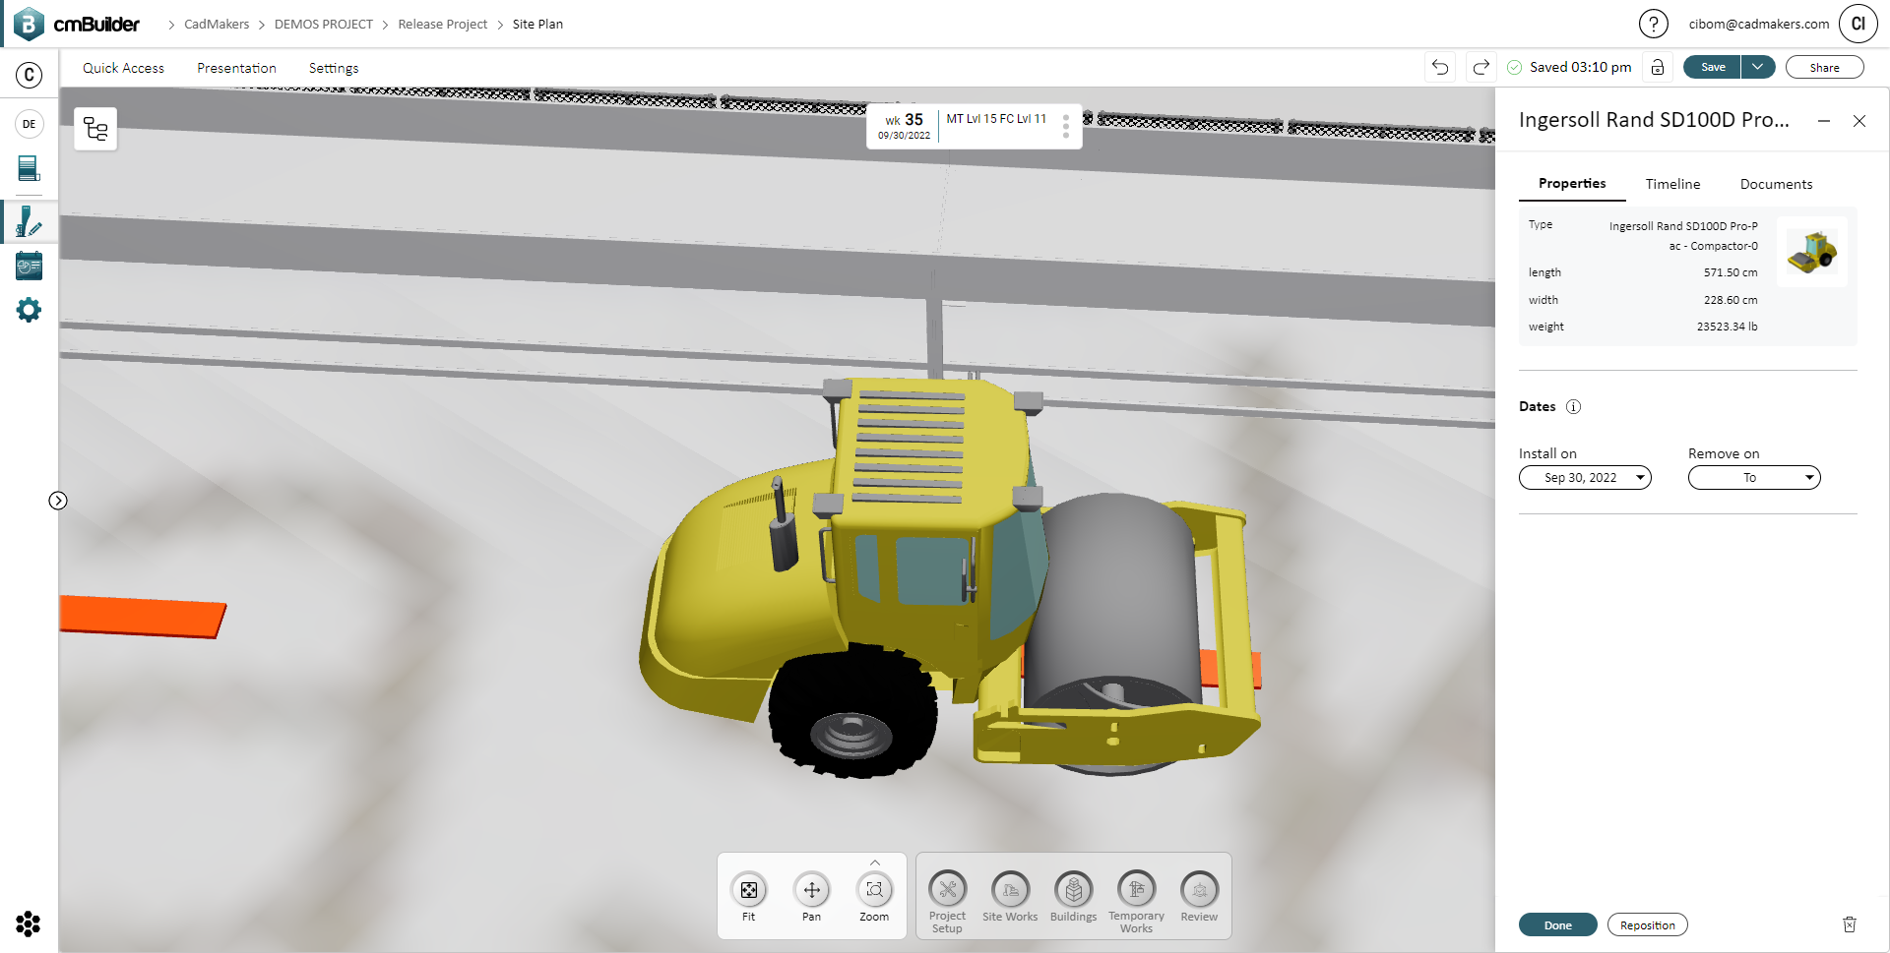
Task: Click the flower app switcher icon
Action: 29,923
